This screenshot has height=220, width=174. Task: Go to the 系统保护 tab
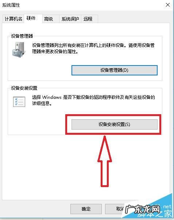70,19
